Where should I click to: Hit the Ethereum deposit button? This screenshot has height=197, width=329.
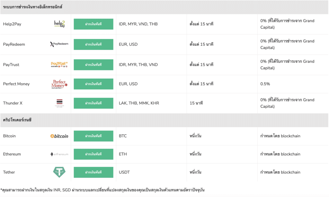point(93,154)
